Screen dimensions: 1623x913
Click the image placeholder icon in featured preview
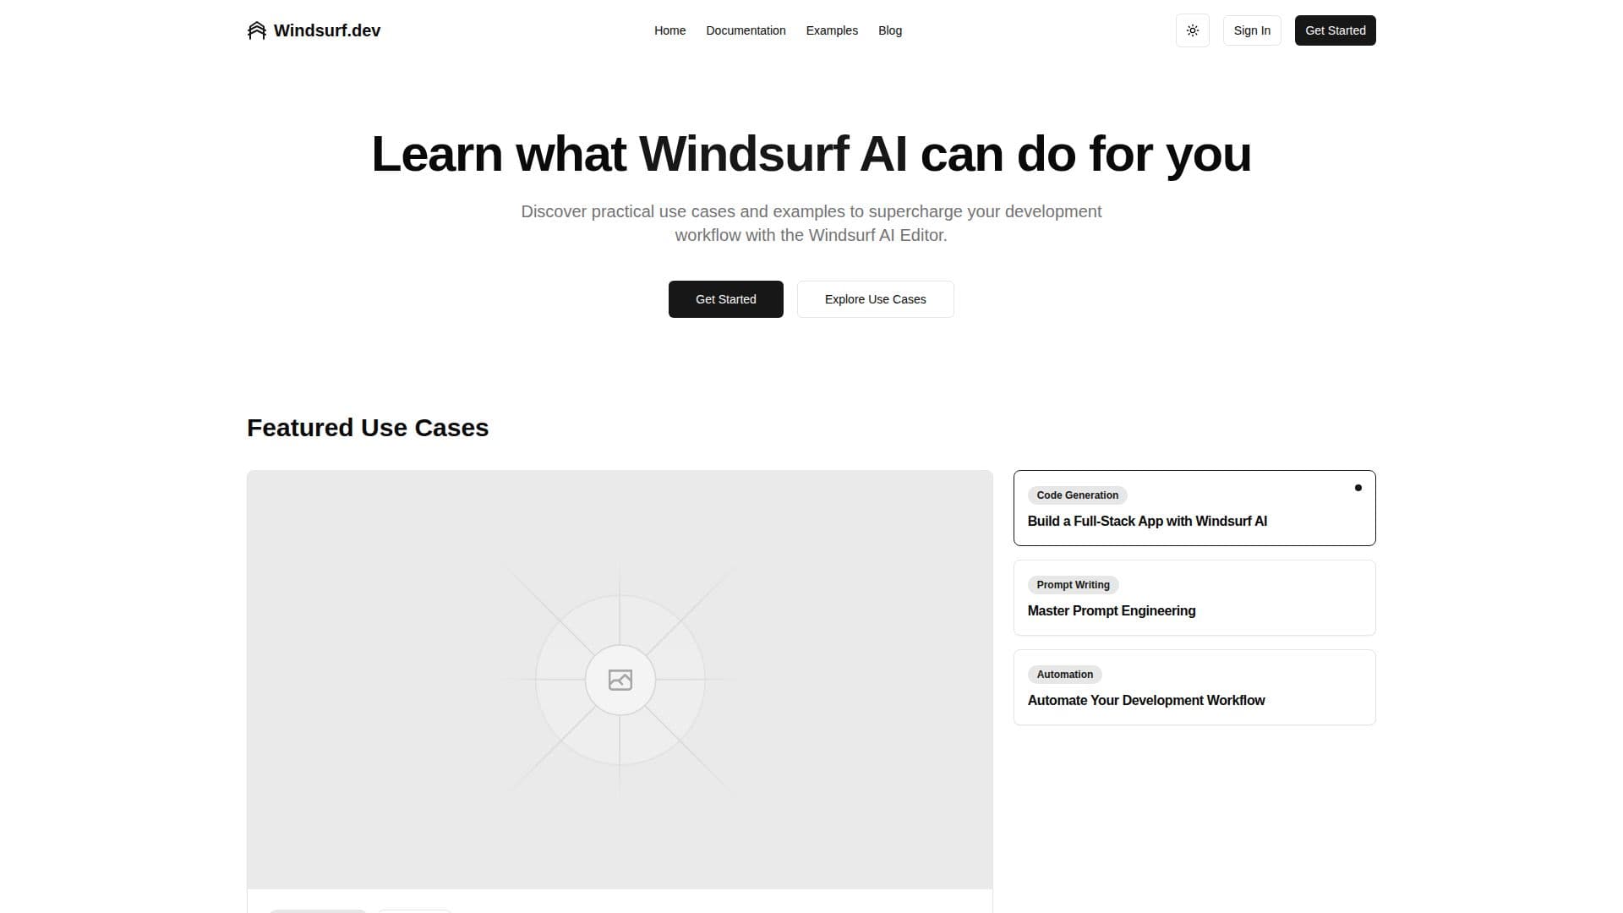[620, 680]
